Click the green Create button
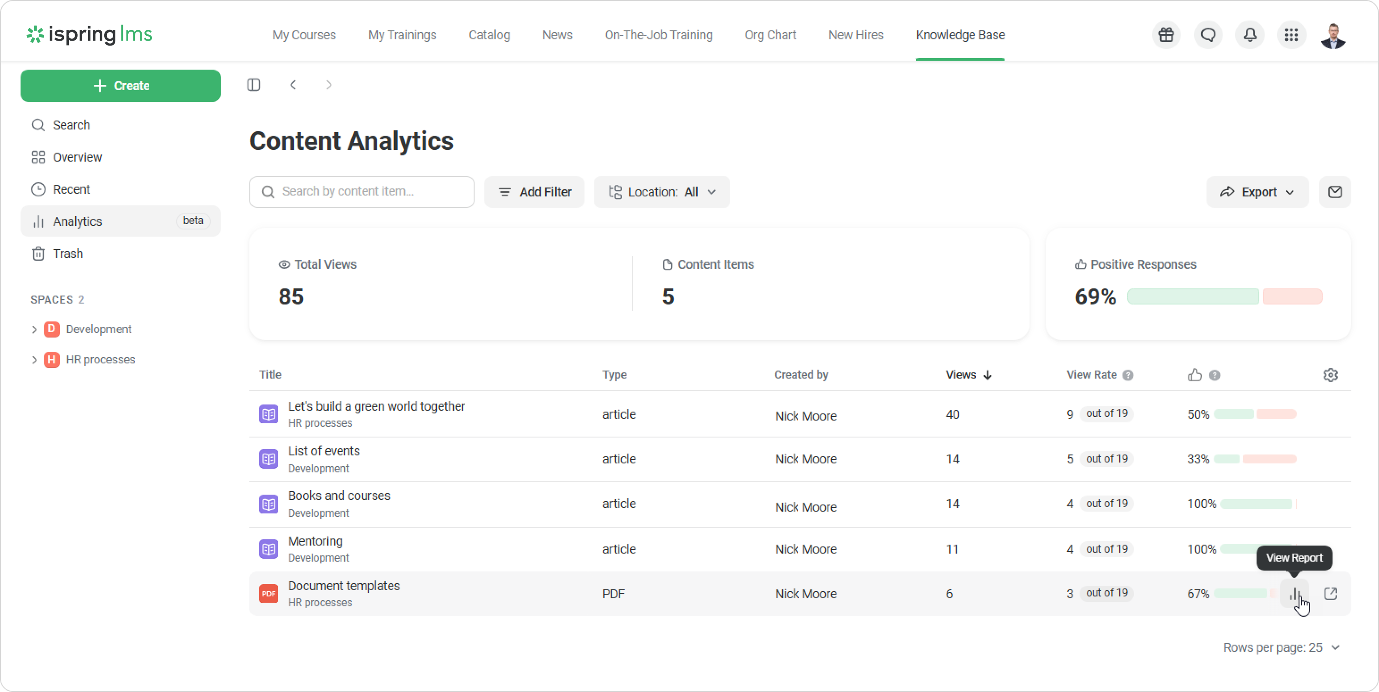The width and height of the screenshot is (1379, 692). click(x=121, y=86)
